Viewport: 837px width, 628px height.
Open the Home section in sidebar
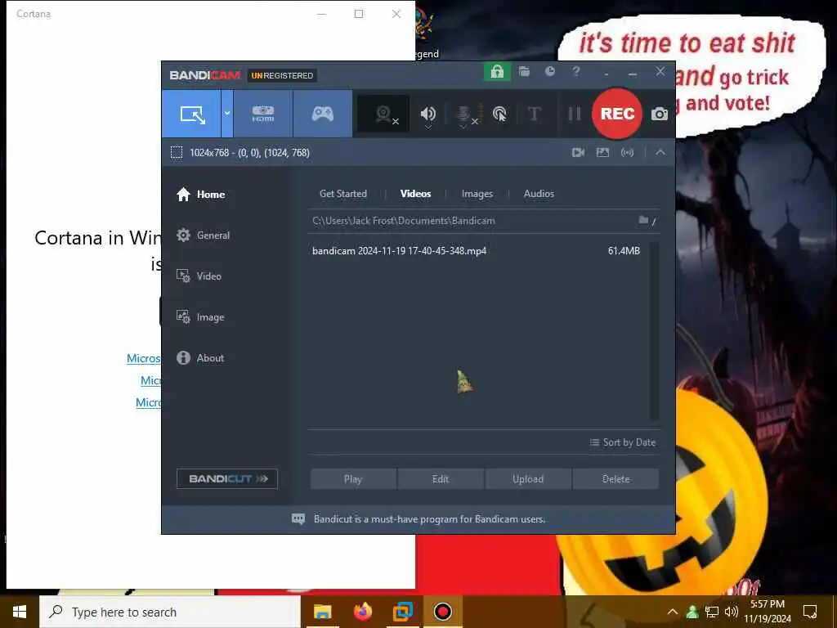(201, 195)
